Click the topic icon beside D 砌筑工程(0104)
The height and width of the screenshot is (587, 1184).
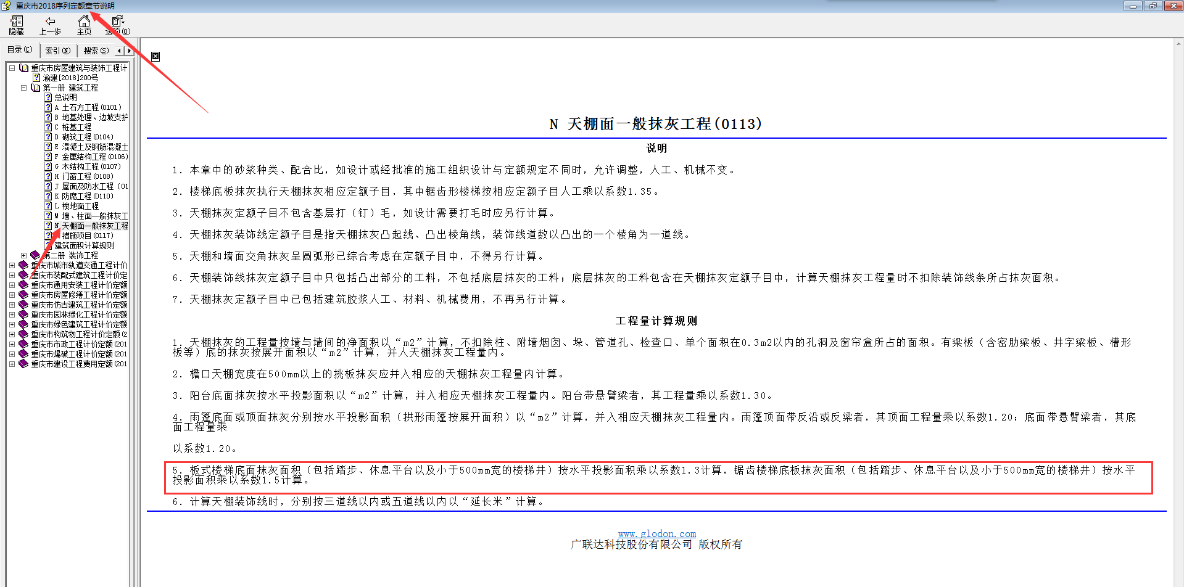48,137
